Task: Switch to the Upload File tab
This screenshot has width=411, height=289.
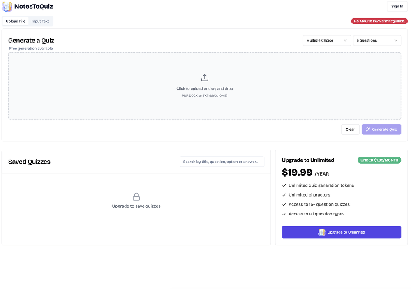Action: pyautogui.click(x=16, y=21)
